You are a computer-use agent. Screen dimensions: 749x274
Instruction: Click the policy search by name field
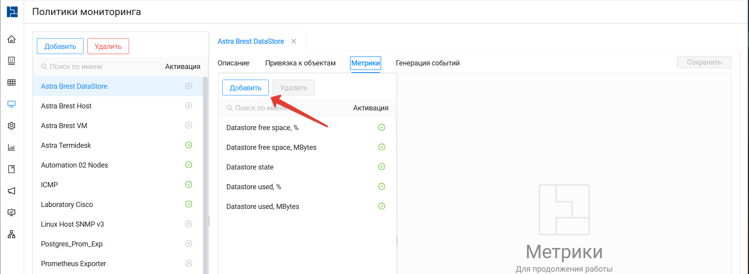(99, 67)
